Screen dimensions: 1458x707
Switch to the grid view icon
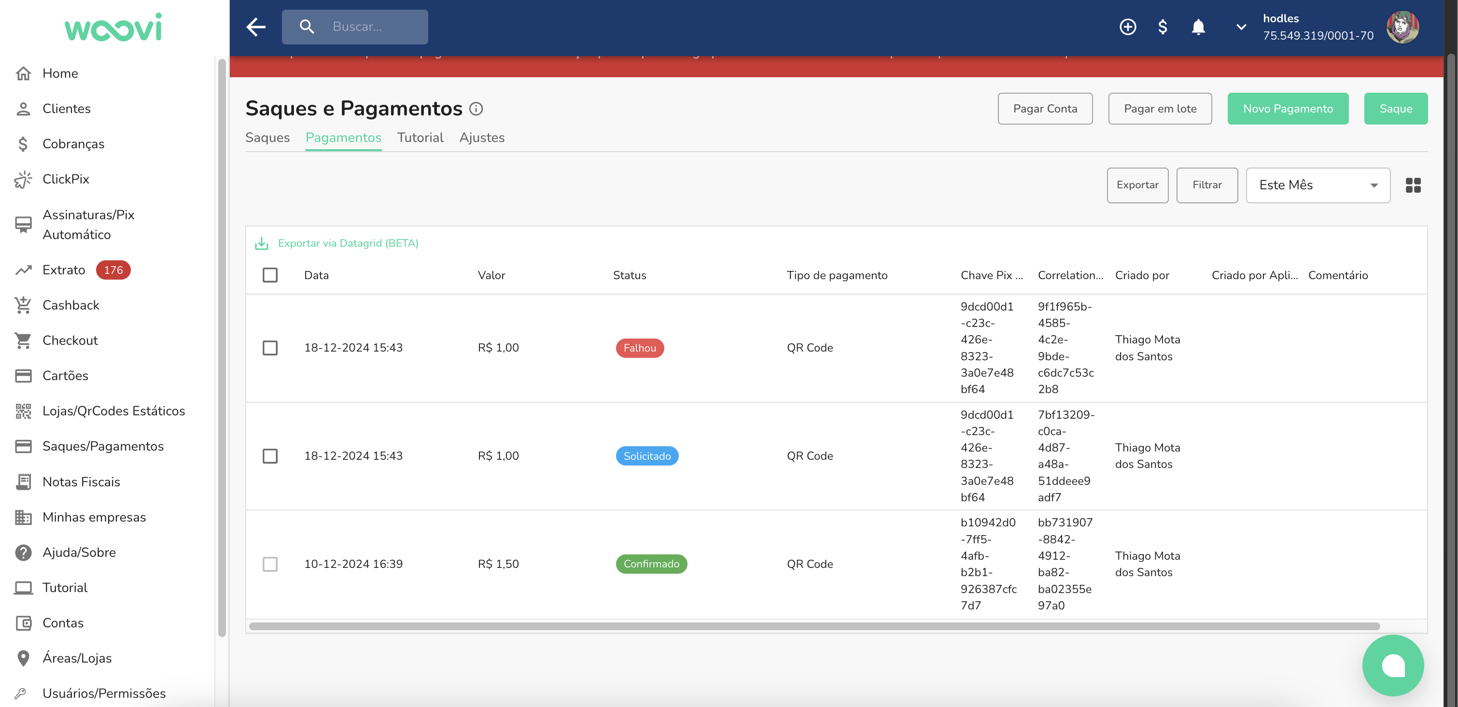coord(1413,185)
